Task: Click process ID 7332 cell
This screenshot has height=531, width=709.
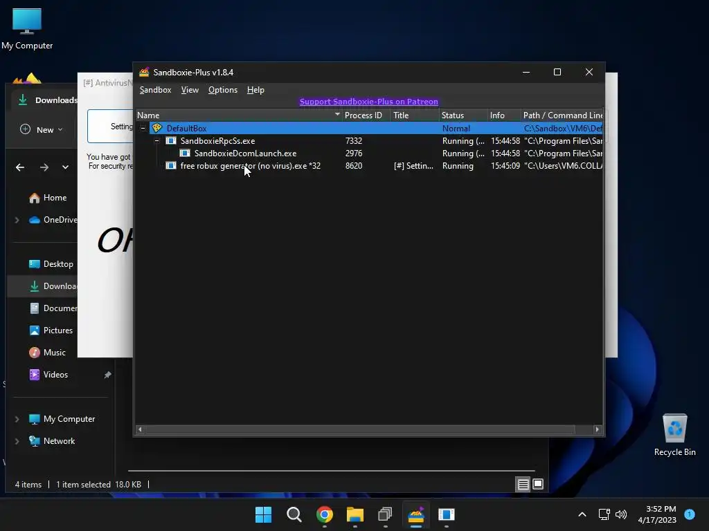Action: coord(354,141)
